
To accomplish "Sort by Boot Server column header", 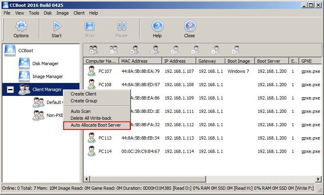I will click(x=272, y=61).
